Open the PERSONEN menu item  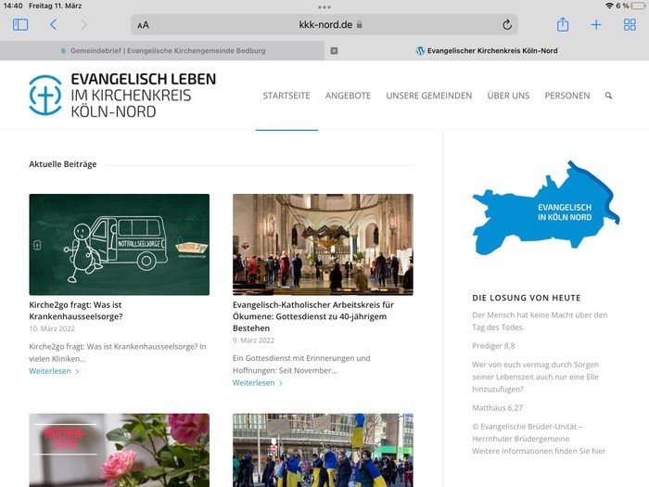click(567, 96)
